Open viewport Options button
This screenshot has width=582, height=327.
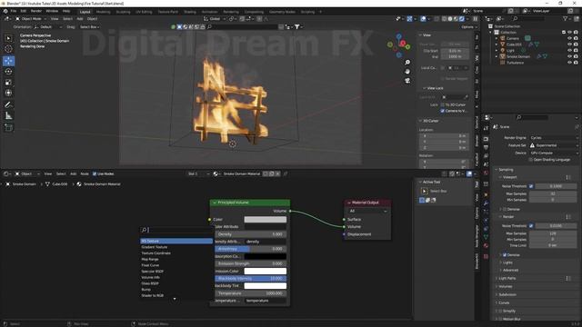click(468, 27)
